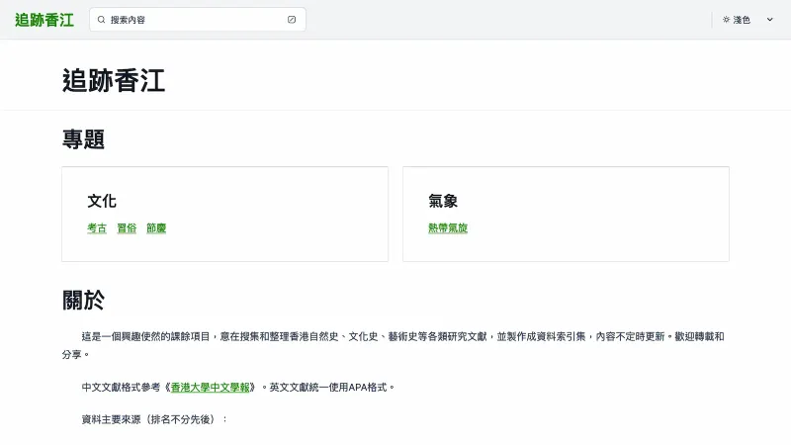The height and width of the screenshot is (445, 791).
Task: Click the 資料主要來源 paragraph text
Action: click(154, 419)
